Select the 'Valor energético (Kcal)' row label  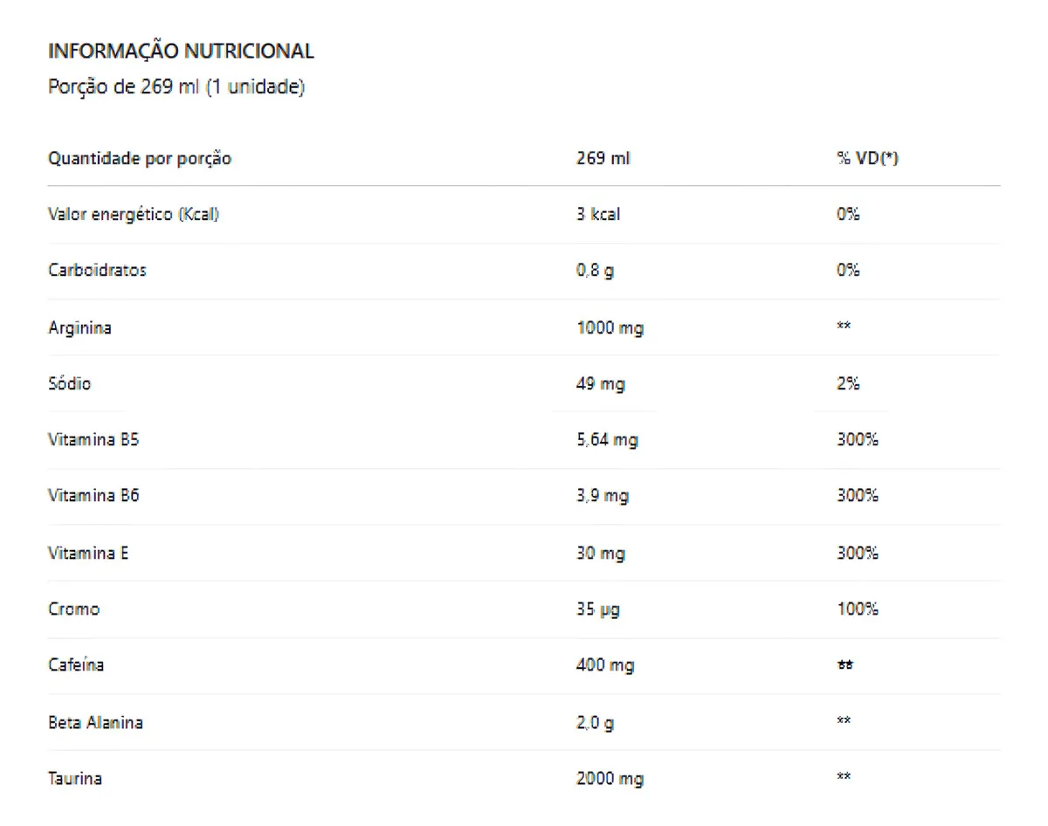pyautogui.click(x=133, y=214)
